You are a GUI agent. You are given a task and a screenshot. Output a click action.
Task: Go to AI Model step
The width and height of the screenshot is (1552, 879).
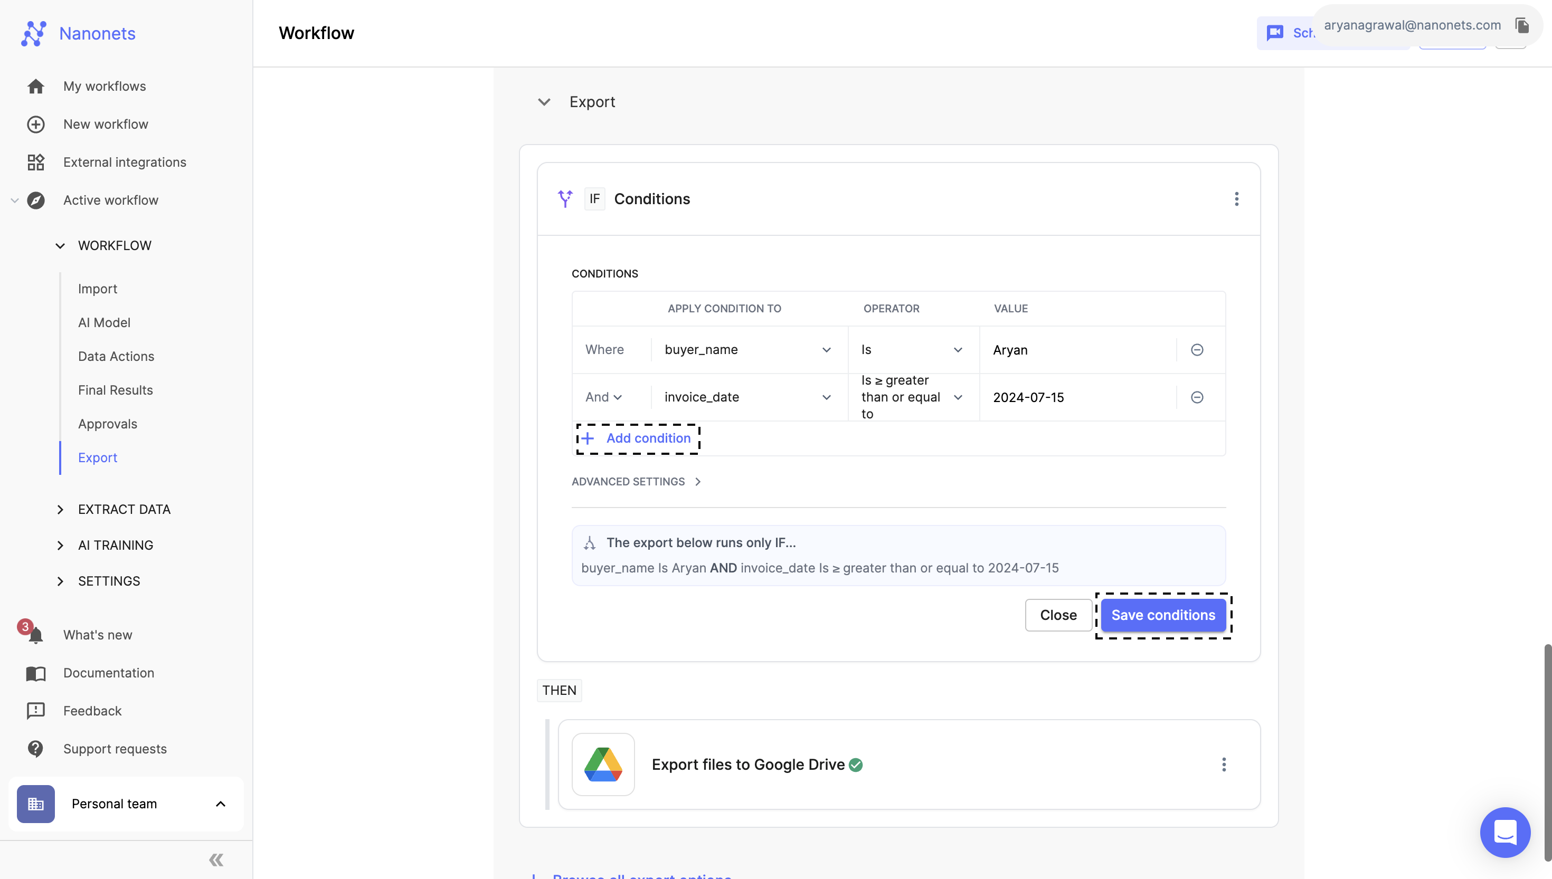104,322
